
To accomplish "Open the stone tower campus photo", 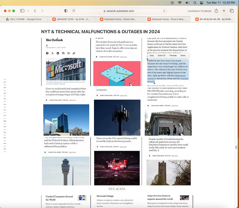I will pos(169,173).
